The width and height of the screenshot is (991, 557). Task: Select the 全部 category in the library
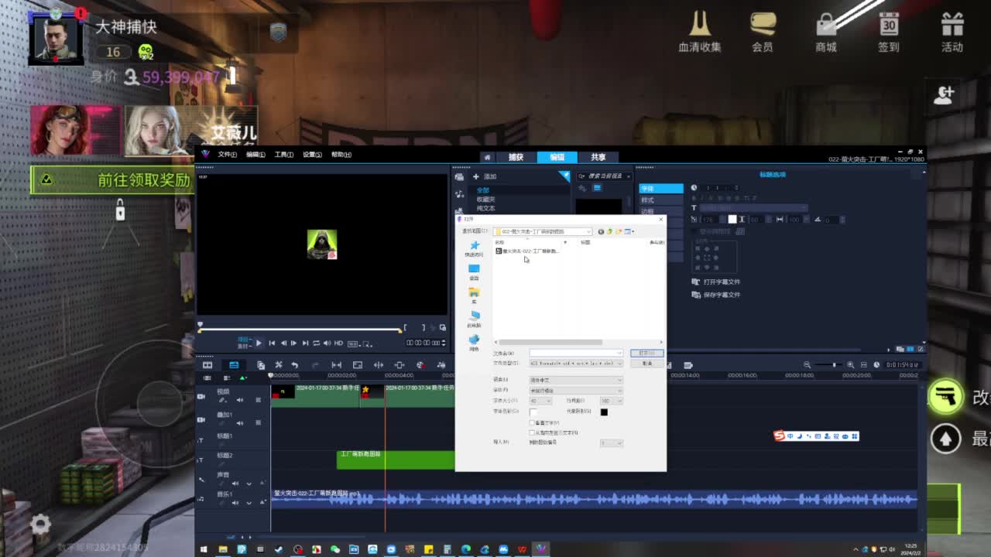click(482, 190)
